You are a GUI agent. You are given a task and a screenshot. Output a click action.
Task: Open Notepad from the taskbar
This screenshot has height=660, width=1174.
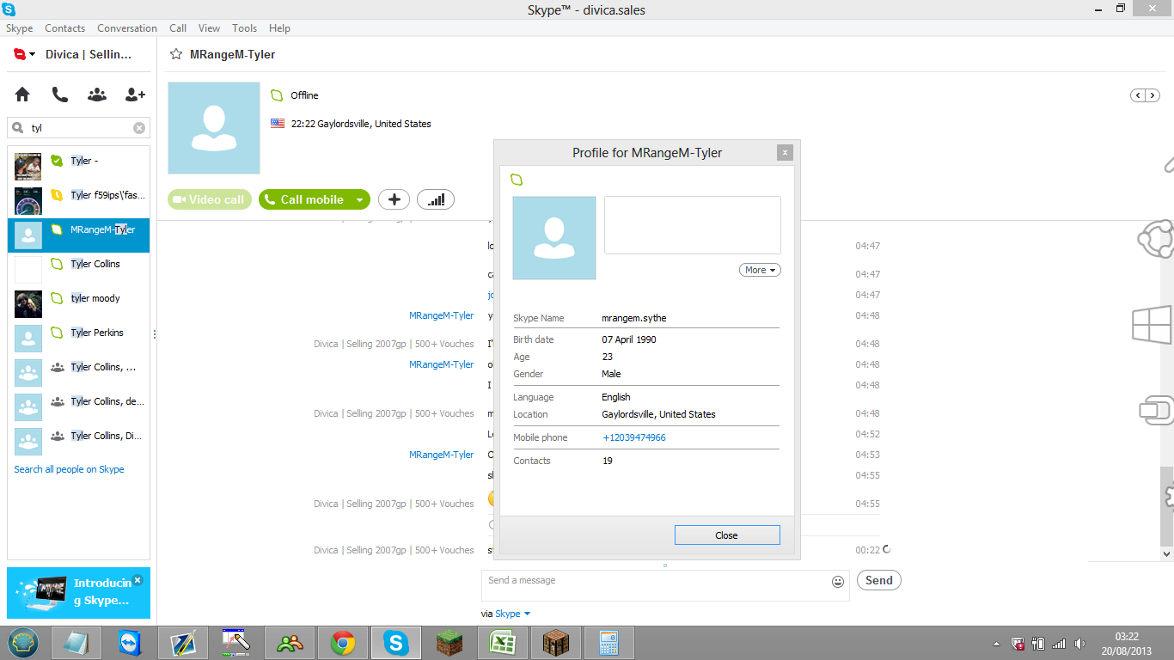(76, 643)
